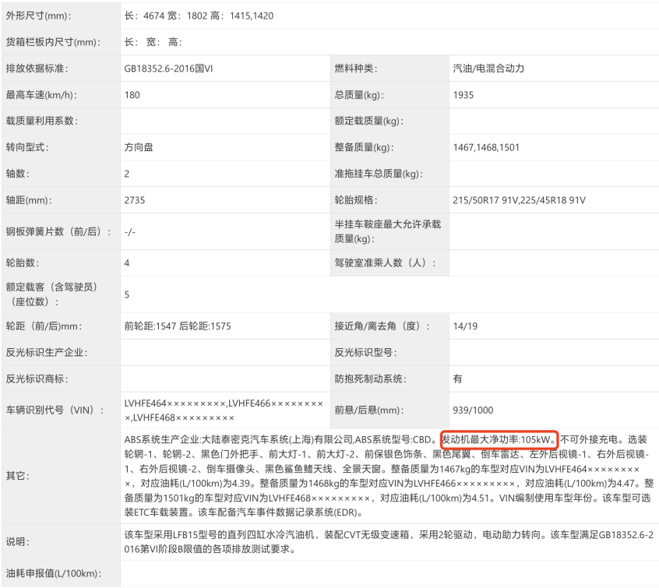Select the top speed value 180
659x588 pixels.
132,95
